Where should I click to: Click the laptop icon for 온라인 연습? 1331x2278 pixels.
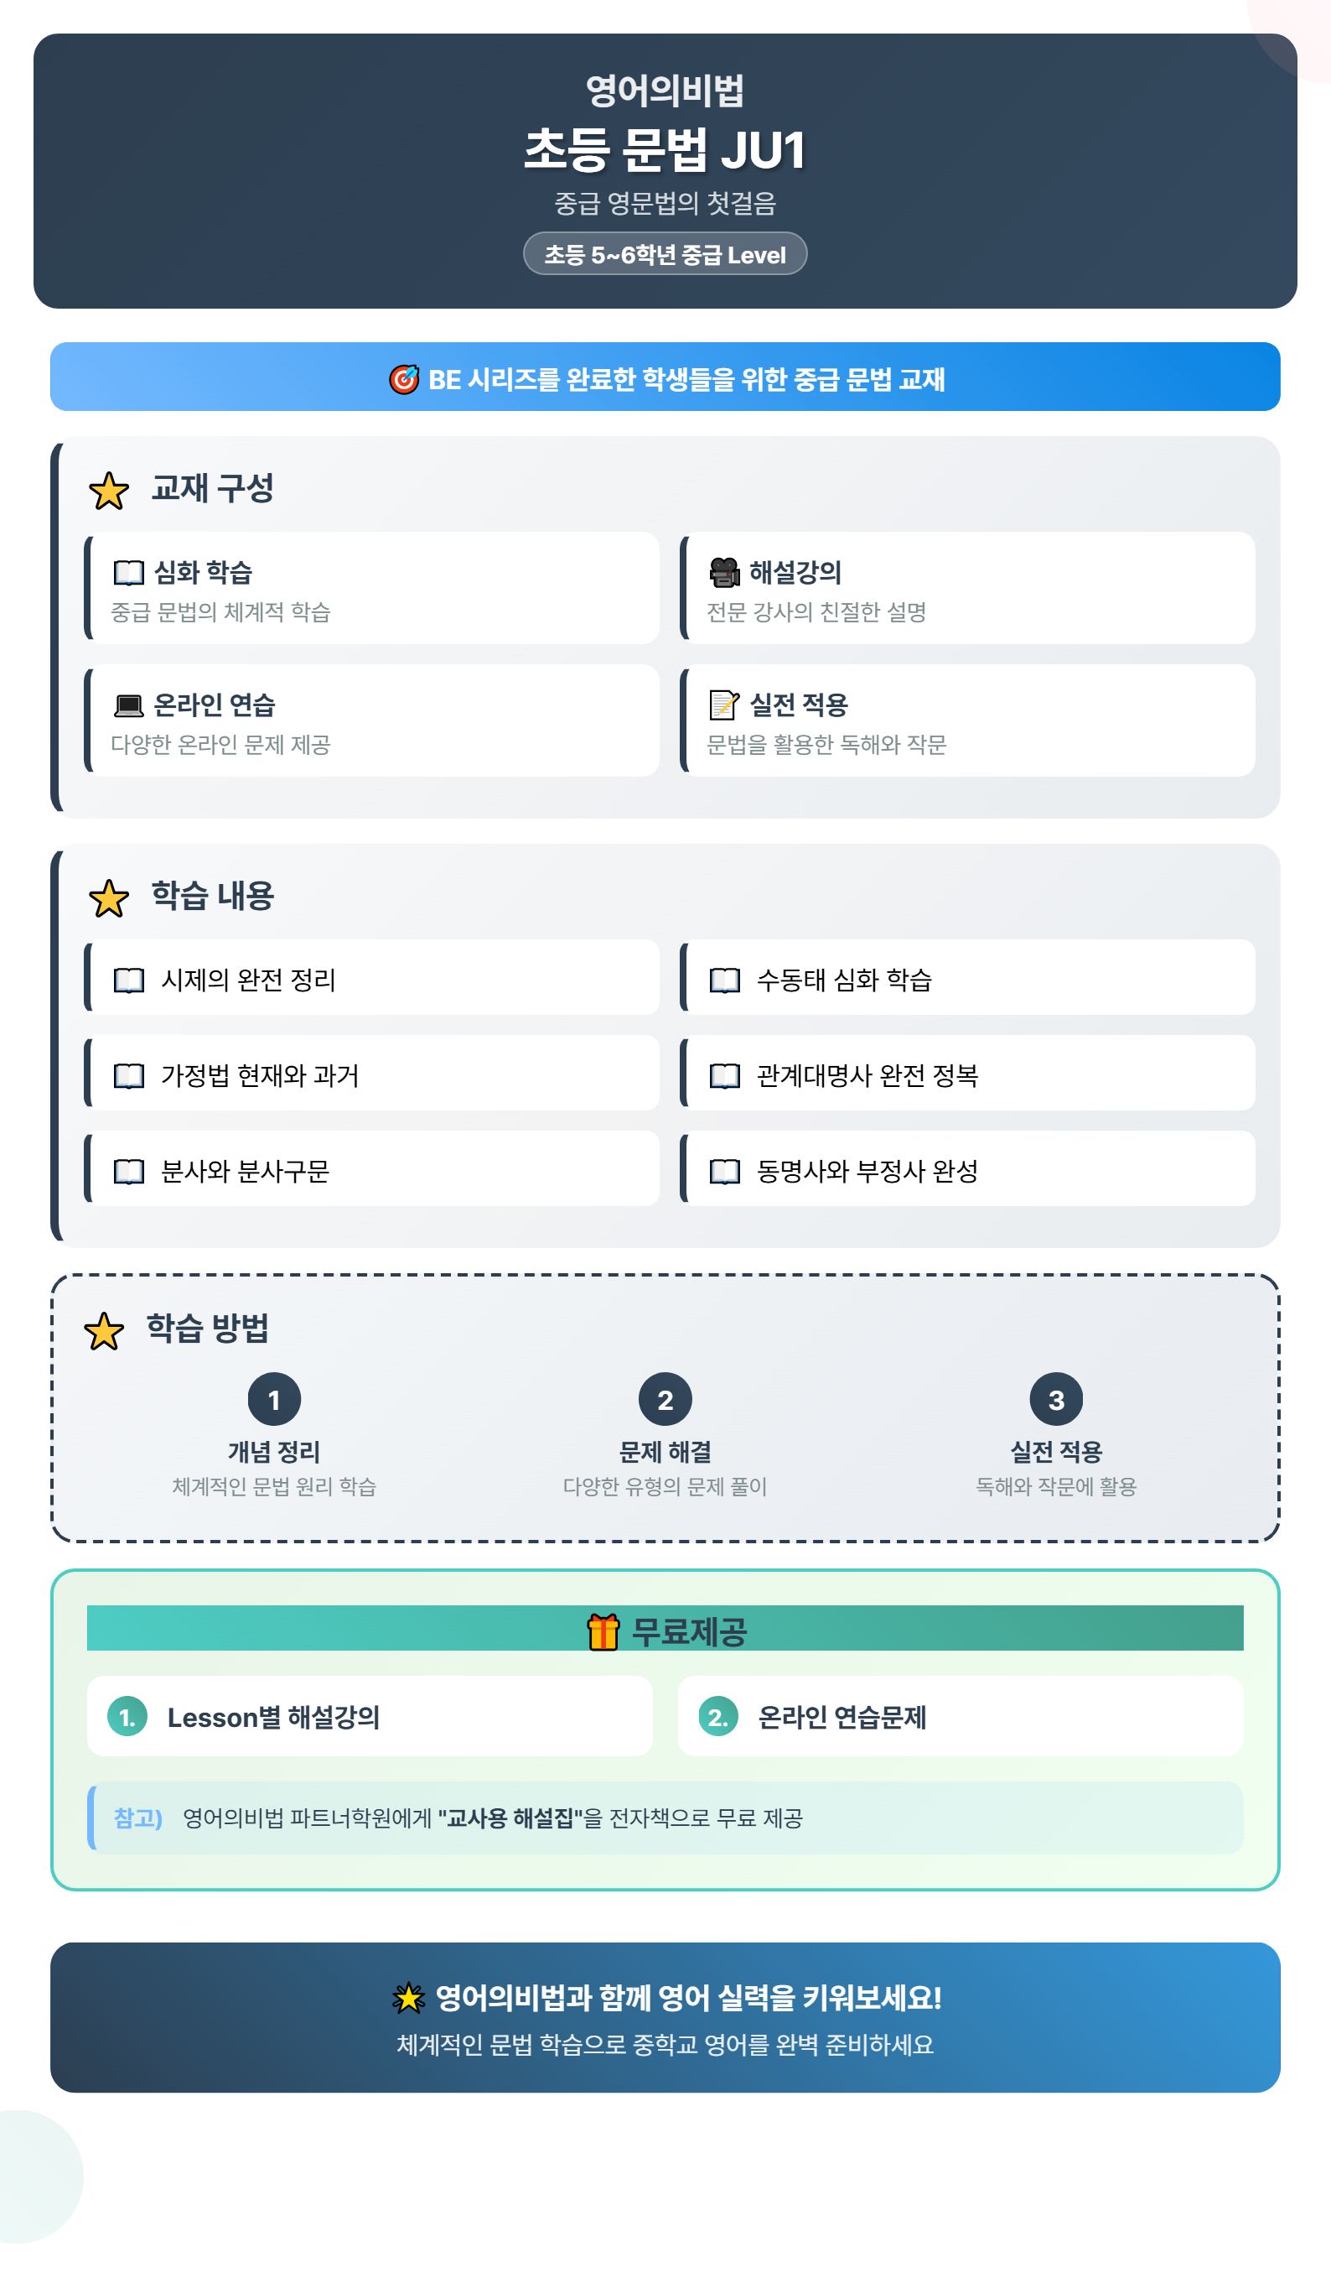[x=129, y=705]
